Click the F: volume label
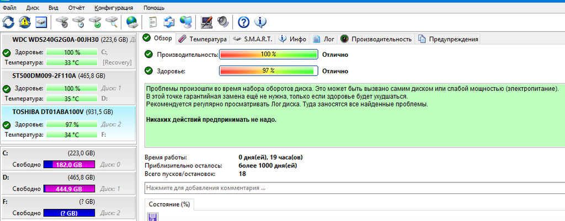565x221 pixels. (x=5, y=202)
